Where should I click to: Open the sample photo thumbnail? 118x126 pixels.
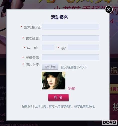point(53,80)
